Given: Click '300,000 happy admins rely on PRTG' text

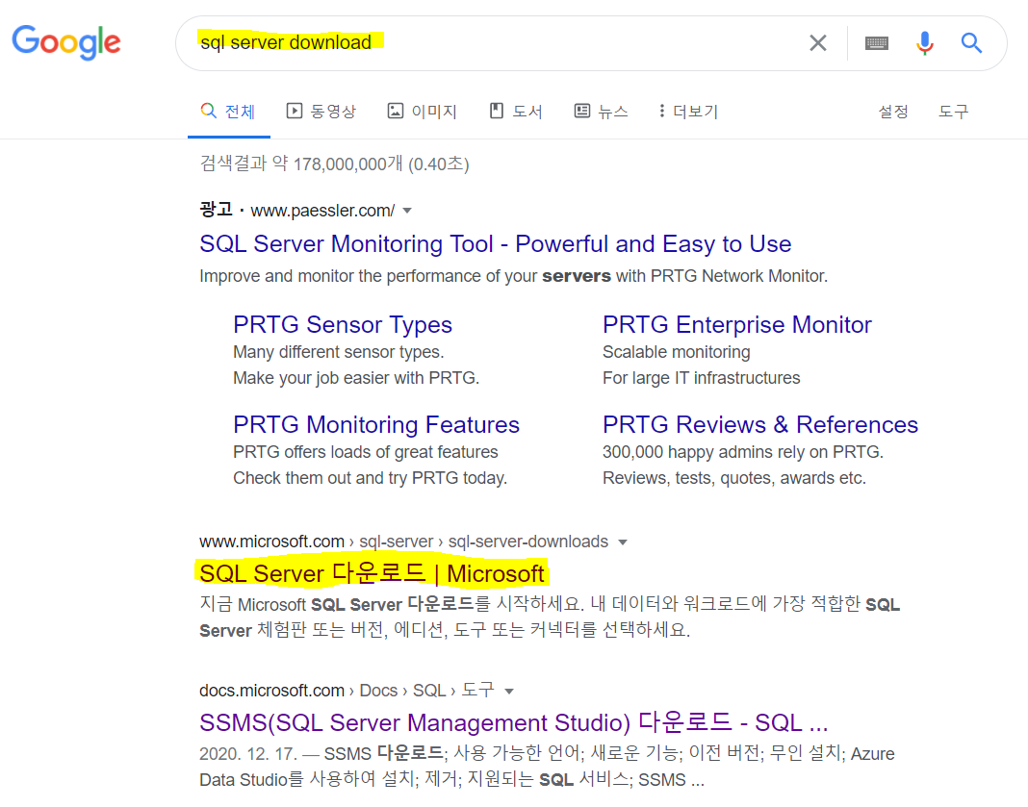Looking at the screenshot, I should pos(743,452).
